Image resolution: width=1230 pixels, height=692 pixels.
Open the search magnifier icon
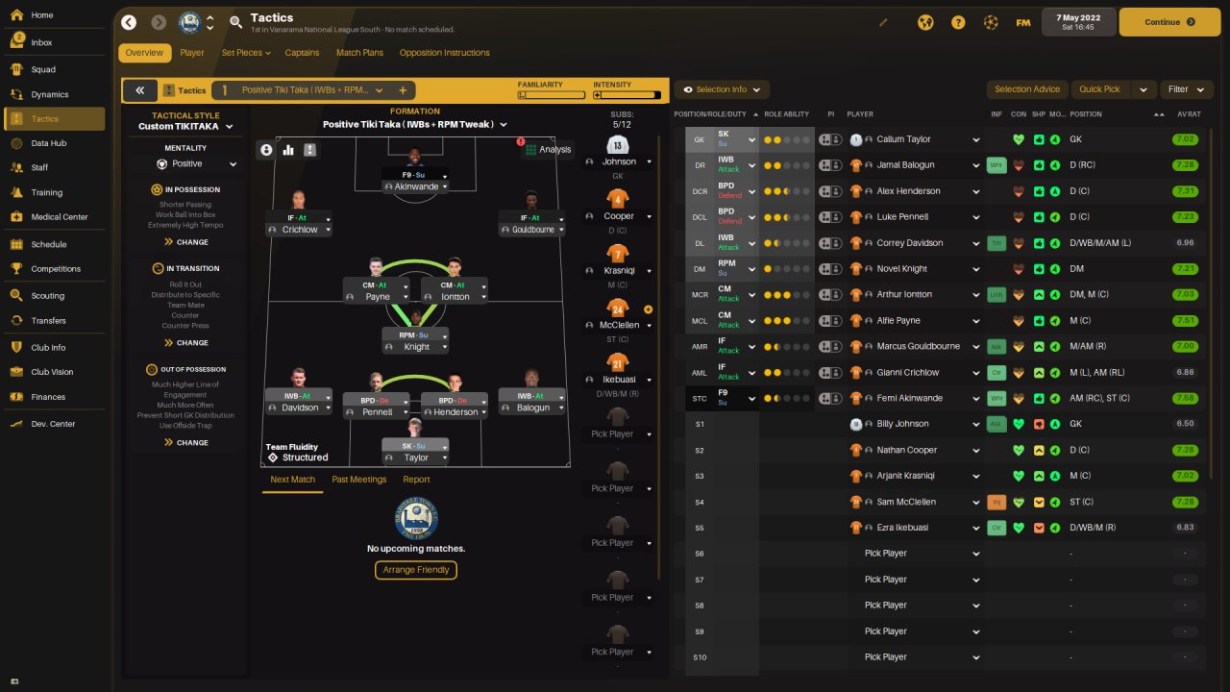tap(236, 22)
